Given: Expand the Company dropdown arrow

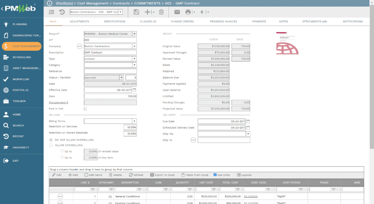Looking at the screenshot, I should click(x=134, y=46).
